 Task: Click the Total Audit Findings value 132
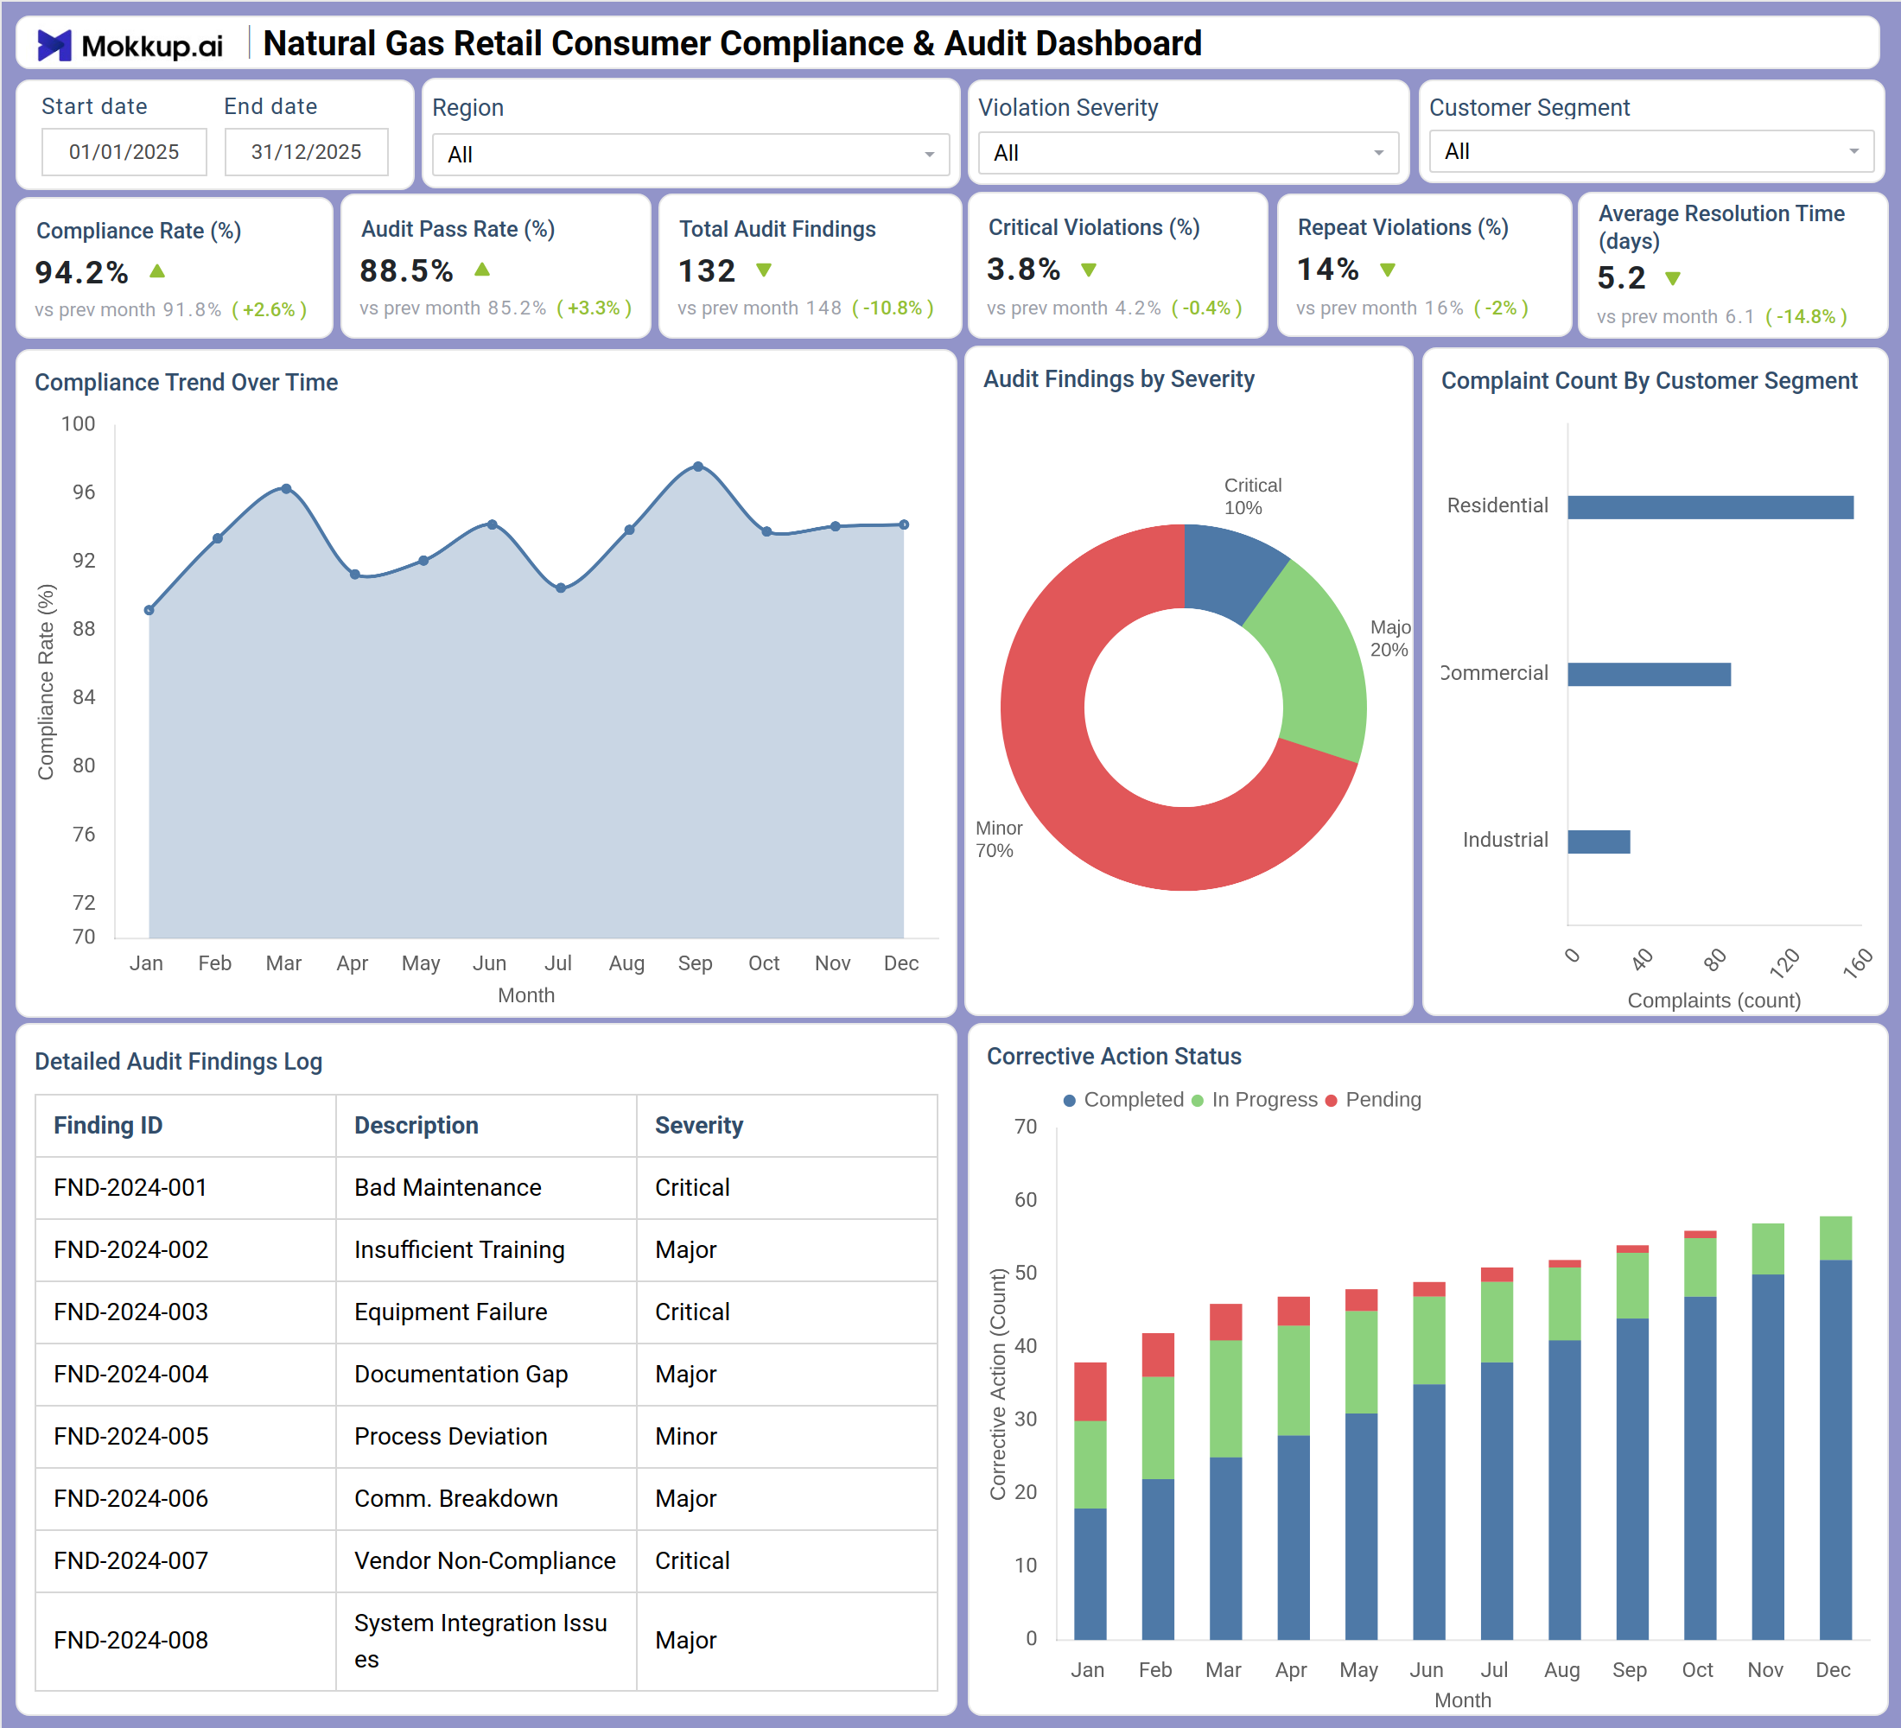click(707, 270)
